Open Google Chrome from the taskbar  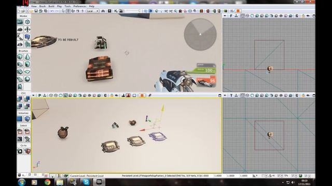47,182
